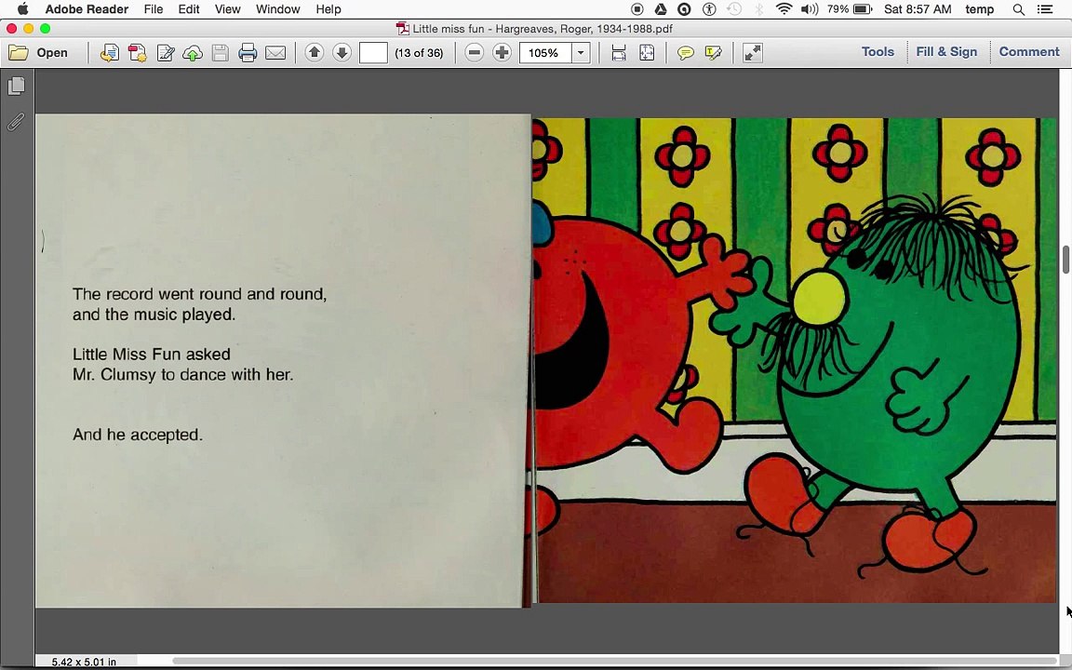Open the Notification Center list icon
The height and width of the screenshot is (670, 1072).
[x=1045, y=9]
